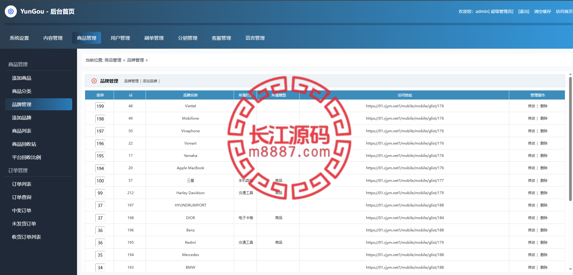Click 删除 for the Vinaphone brand
573x275 pixels.
[544, 131]
